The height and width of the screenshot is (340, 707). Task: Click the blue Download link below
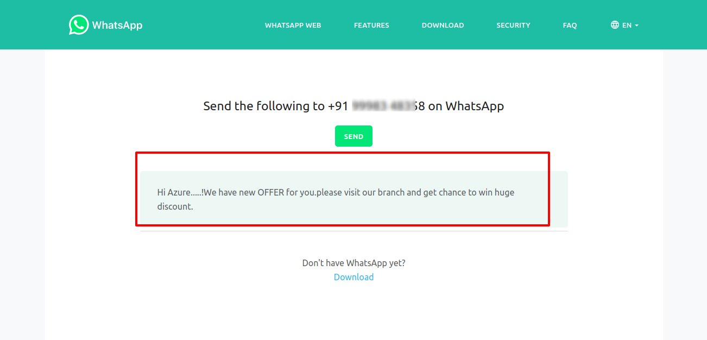click(x=353, y=277)
